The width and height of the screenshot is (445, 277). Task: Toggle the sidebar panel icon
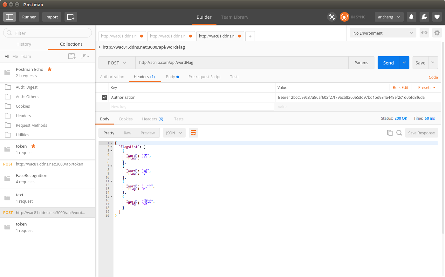10,17
